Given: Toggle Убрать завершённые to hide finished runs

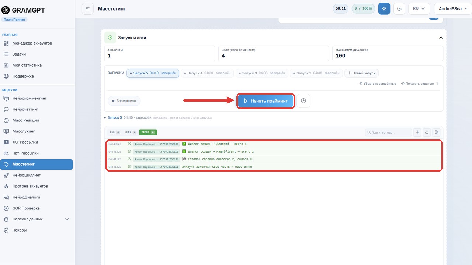Looking at the screenshot, I should point(378,84).
